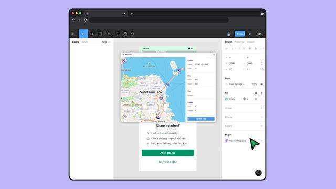
Task: Close the Mapsicle plugin window
Action: (214, 55)
